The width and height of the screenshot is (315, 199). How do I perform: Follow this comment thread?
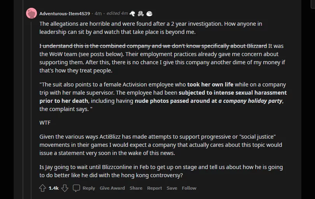tap(189, 188)
